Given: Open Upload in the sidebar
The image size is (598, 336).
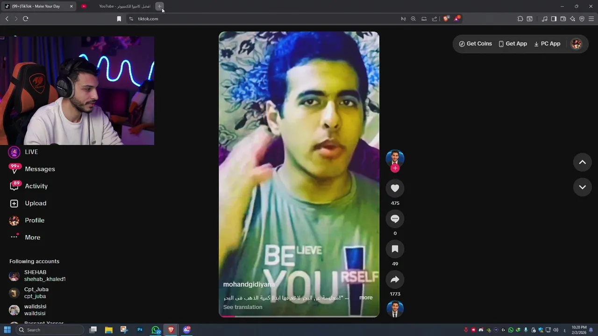Looking at the screenshot, I should 28,203.
